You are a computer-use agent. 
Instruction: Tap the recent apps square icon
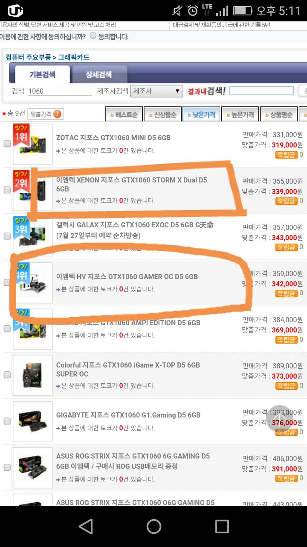(x=222, y=526)
